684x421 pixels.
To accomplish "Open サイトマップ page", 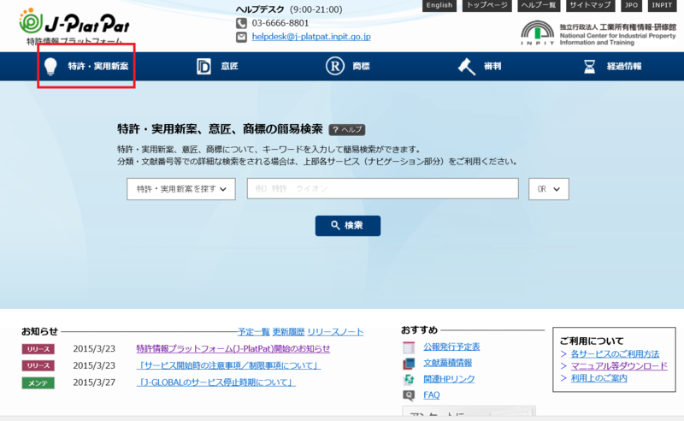I will [x=591, y=5].
